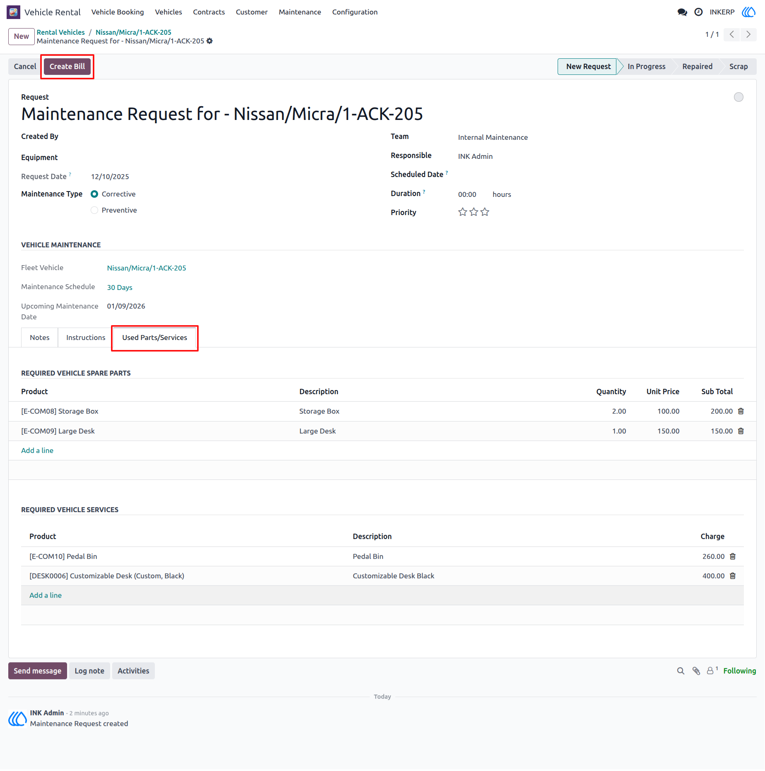Set priority to two stars
Screen dimensions: 765x771
pos(474,212)
